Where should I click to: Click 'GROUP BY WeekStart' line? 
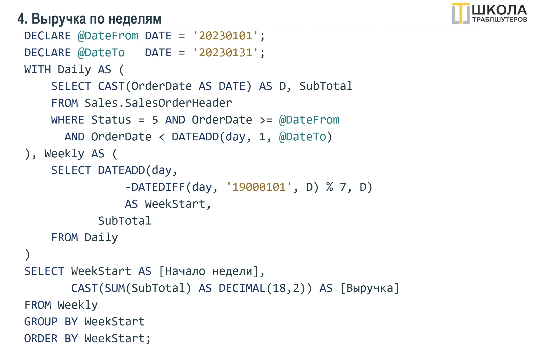click(x=85, y=322)
